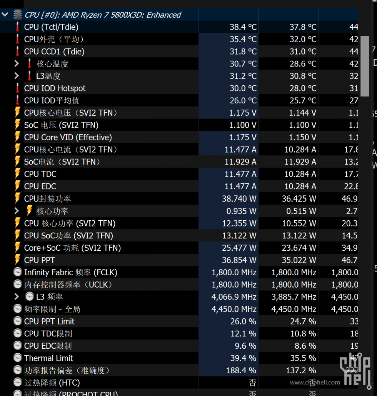Select the CPU EDC sensor label
Image resolution: width=377 pixels, height=396 pixels.
click(x=40, y=186)
